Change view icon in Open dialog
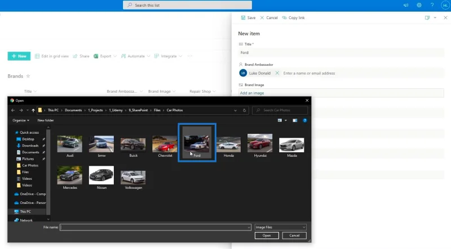451x249 pixels. [x=280, y=120]
